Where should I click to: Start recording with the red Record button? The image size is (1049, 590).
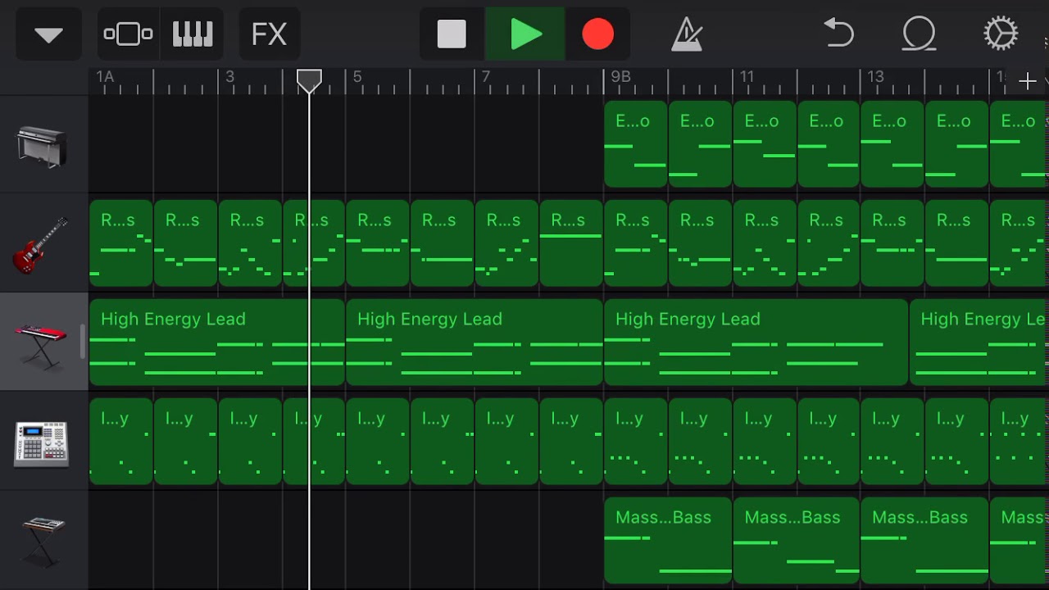click(x=597, y=34)
